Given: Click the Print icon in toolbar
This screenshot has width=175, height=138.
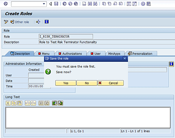Looking at the screenshot, I should coord(84,4).
